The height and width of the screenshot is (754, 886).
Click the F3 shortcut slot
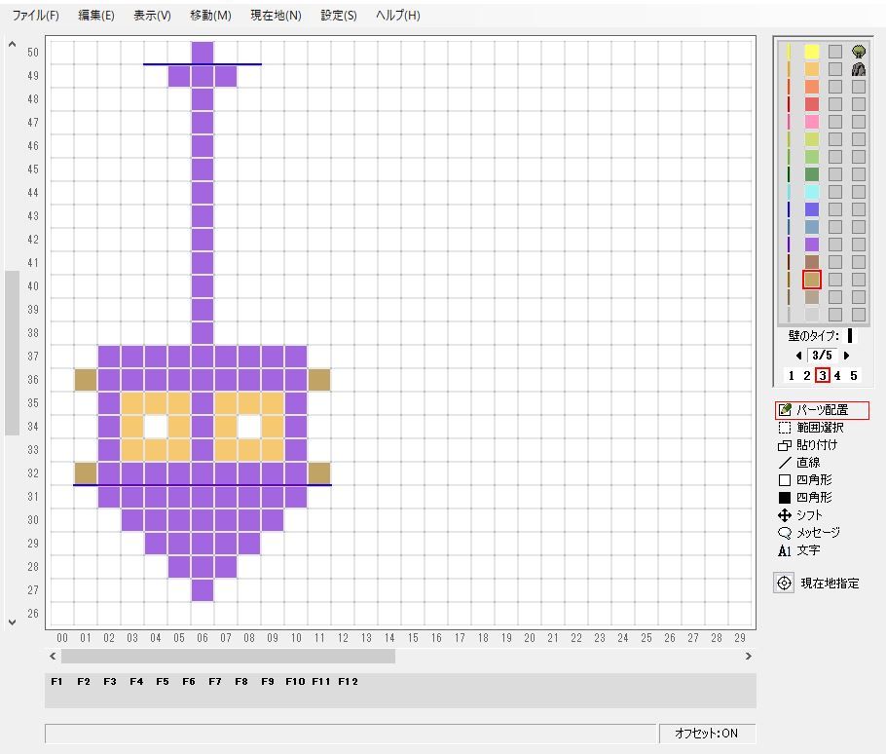tap(110, 682)
